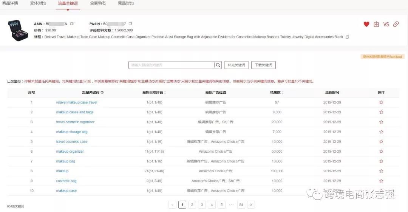Star the keyword relavel makeup case travel
The height and width of the screenshot is (212, 408).
[x=381, y=102]
